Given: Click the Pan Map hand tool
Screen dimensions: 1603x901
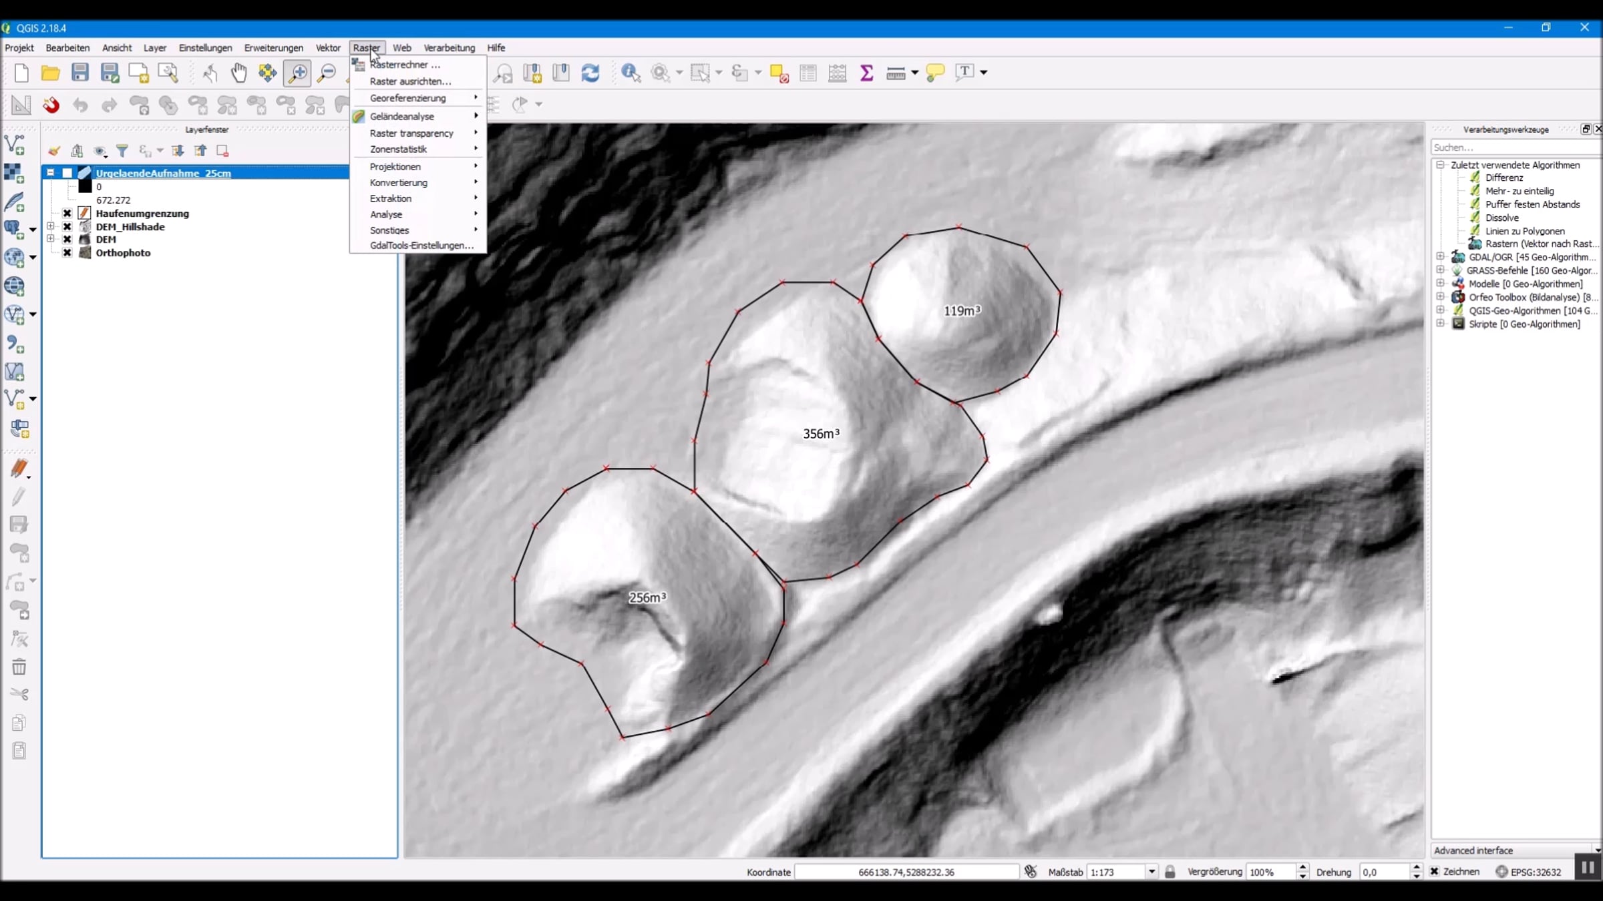Looking at the screenshot, I should pos(238,72).
